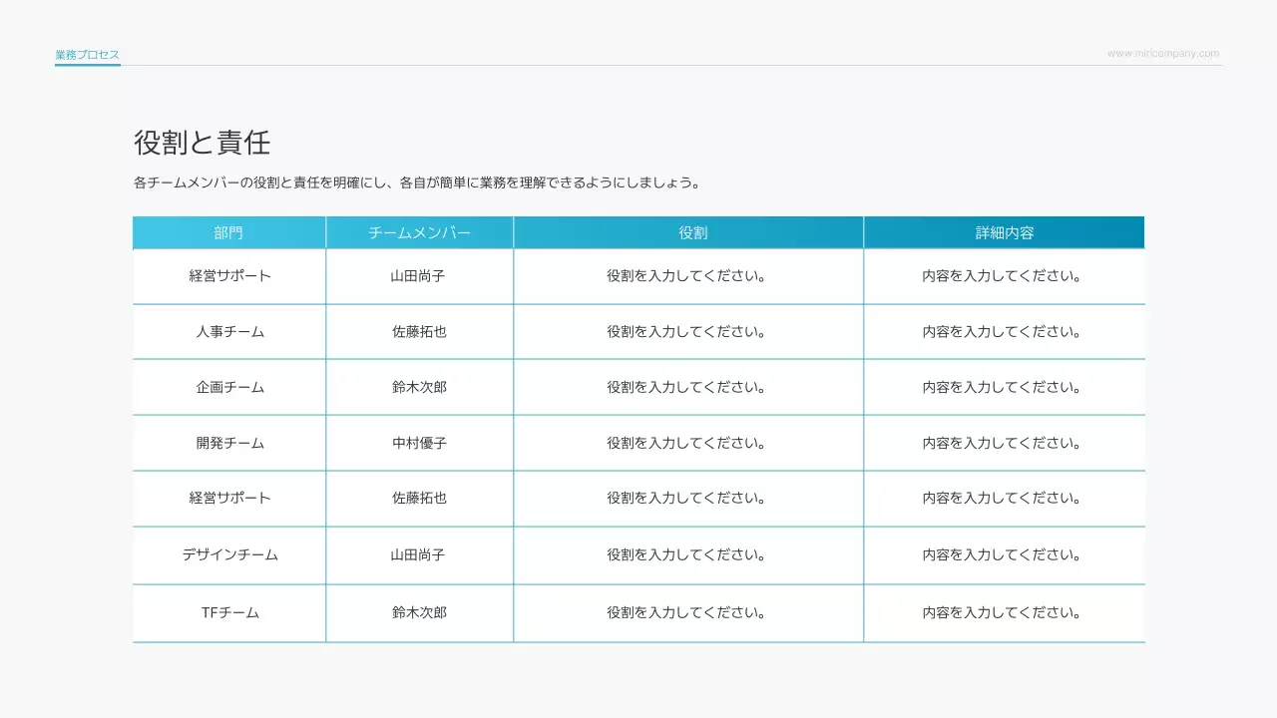Select the 役割 column header
The height and width of the screenshot is (718, 1277).
(688, 231)
